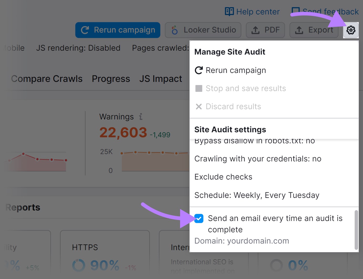The width and height of the screenshot is (363, 279).
Task: Click the Discard results X icon
Action: point(199,106)
